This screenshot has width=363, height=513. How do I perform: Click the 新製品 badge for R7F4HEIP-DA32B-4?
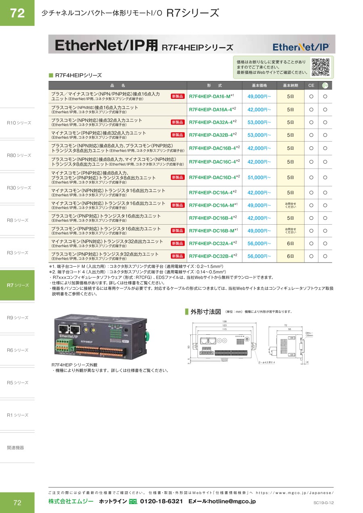(x=177, y=135)
